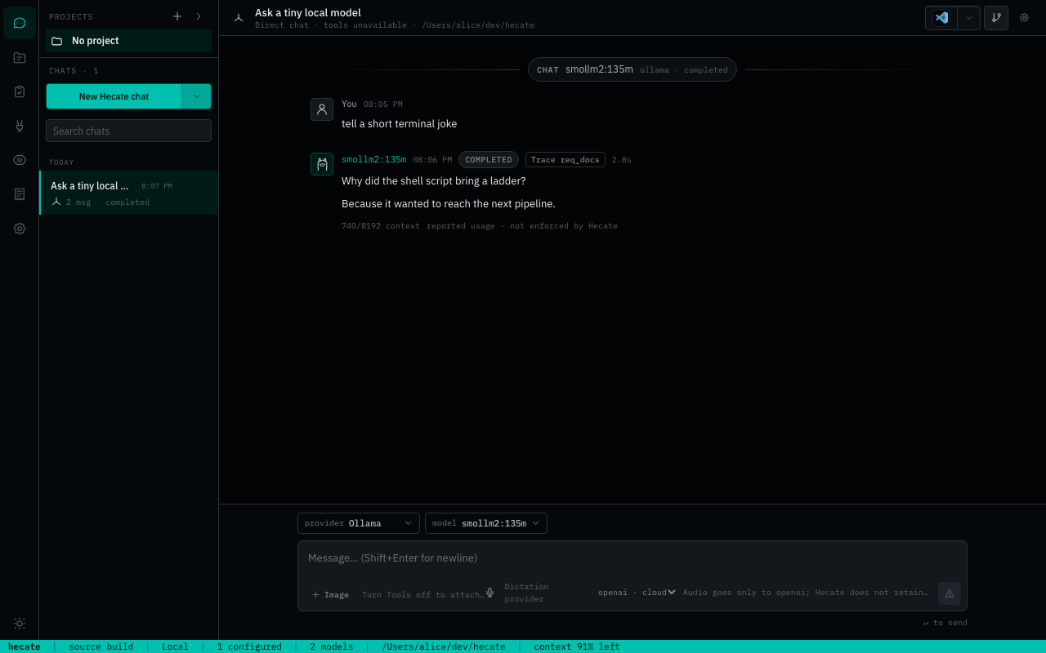Attach an Image to the message
The image size is (1046, 653).
(x=330, y=595)
